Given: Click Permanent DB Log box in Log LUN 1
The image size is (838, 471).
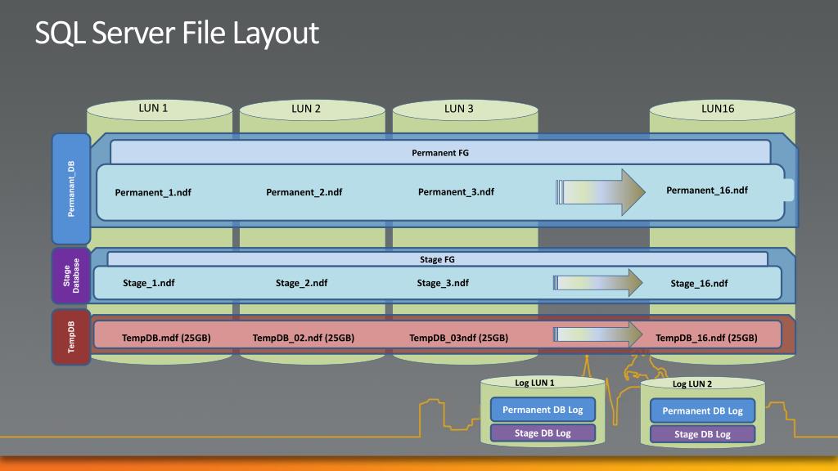Looking at the screenshot, I should [543, 410].
